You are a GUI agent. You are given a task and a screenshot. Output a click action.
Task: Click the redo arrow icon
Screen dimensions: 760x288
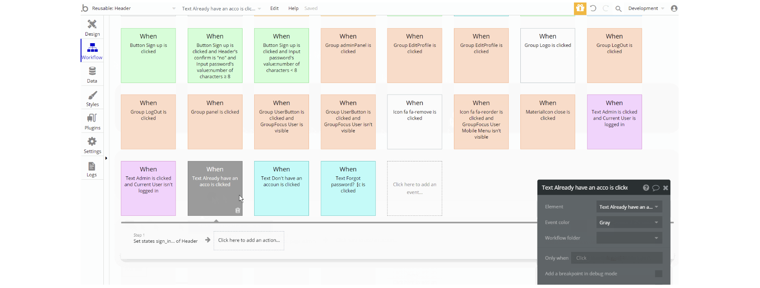(x=606, y=8)
